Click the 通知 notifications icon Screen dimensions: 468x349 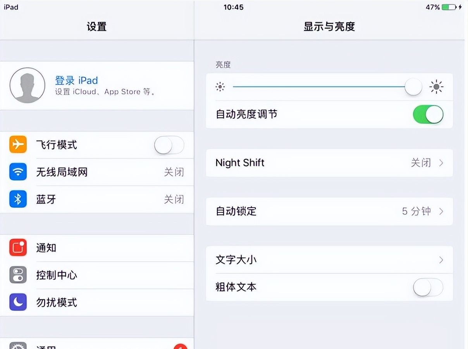pos(17,248)
